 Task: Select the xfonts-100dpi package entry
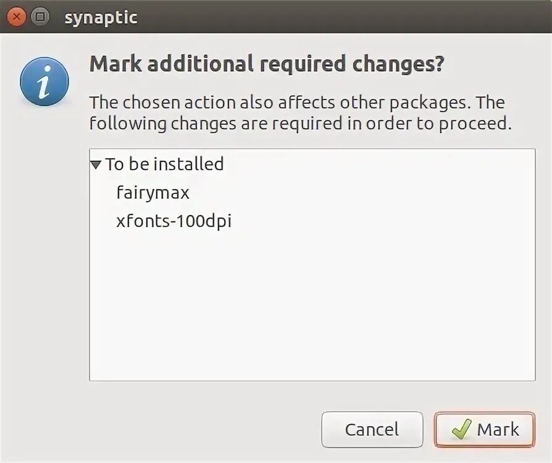pyautogui.click(x=174, y=221)
